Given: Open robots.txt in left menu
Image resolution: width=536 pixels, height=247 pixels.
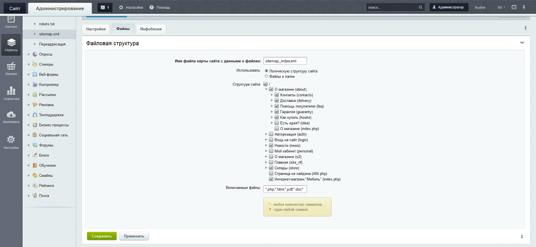Looking at the screenshot, I should pyautogui.click(x=47, y=24).
